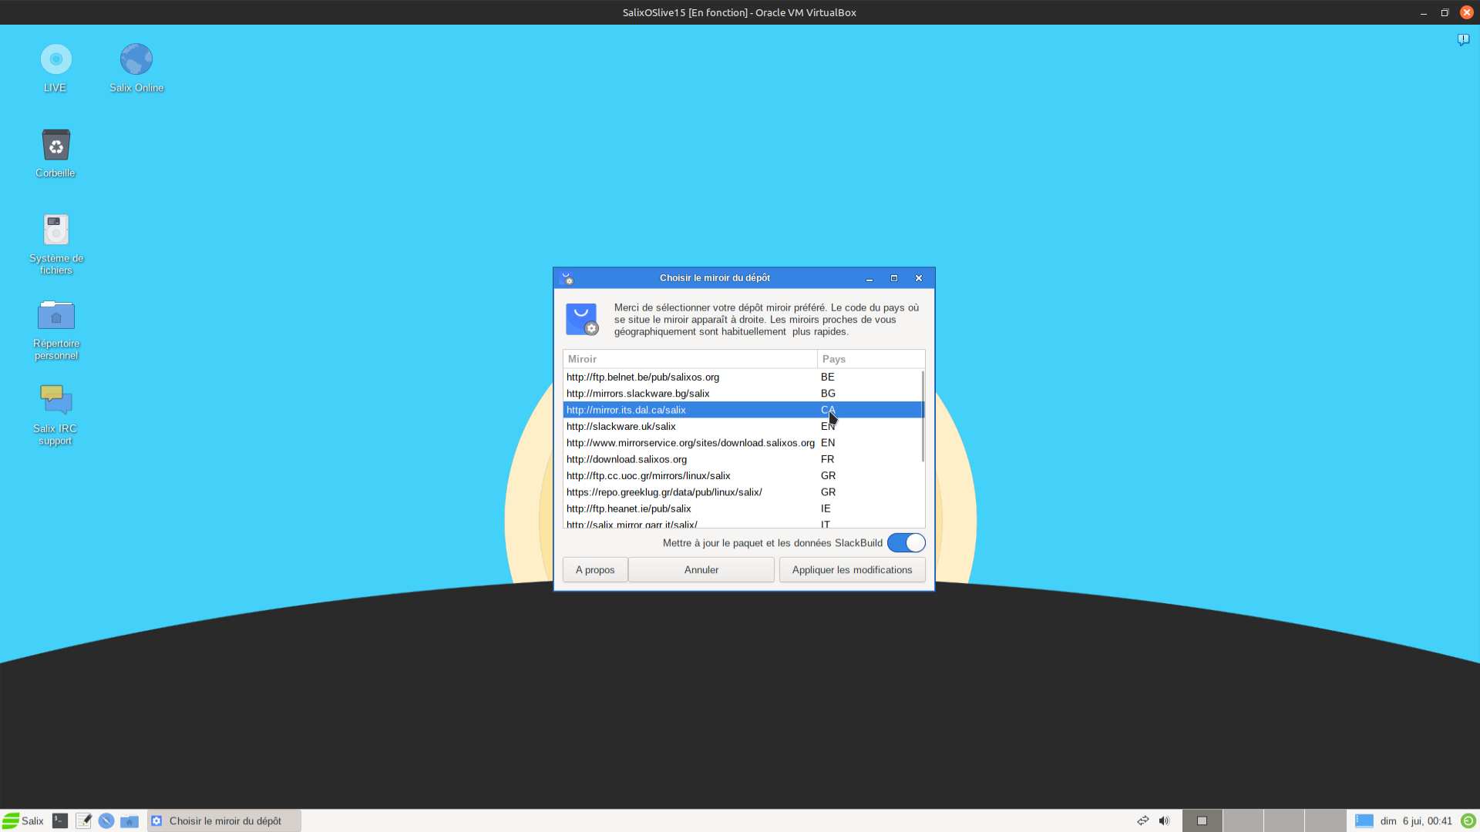Open the Salix Online desktop shortcut
Screen dimensions: 1480x832
pyautogui.click(x=136, y=60)
